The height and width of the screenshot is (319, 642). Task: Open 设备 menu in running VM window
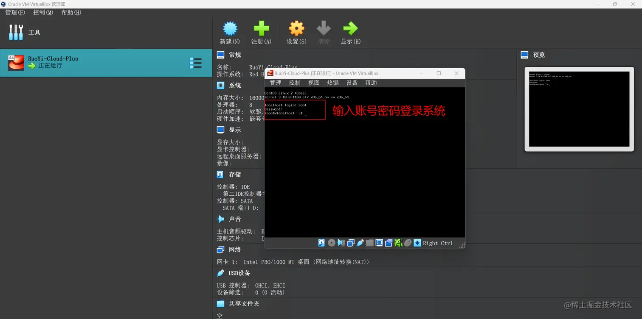click(352, 83)
